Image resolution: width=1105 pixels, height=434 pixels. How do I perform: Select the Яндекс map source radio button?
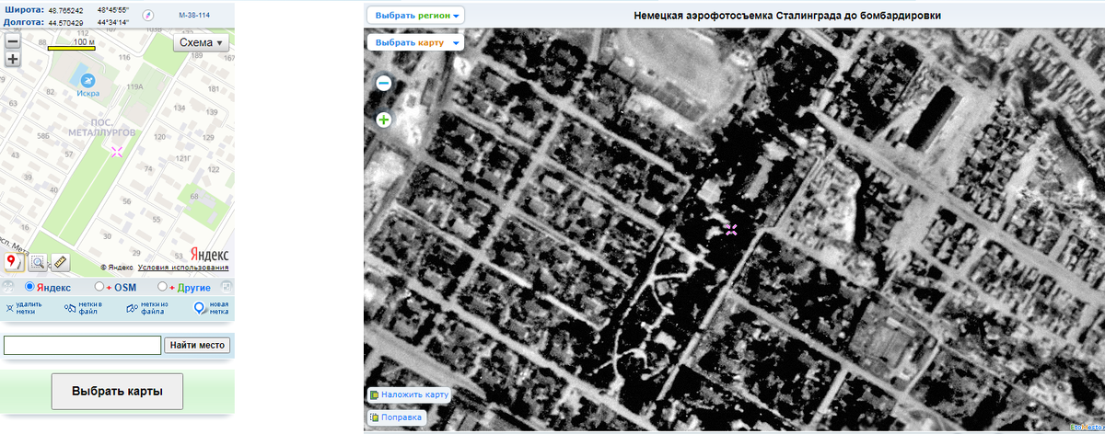click(x=29, y=287)
